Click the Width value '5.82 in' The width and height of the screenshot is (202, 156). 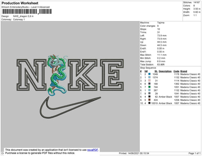(197, 12)
